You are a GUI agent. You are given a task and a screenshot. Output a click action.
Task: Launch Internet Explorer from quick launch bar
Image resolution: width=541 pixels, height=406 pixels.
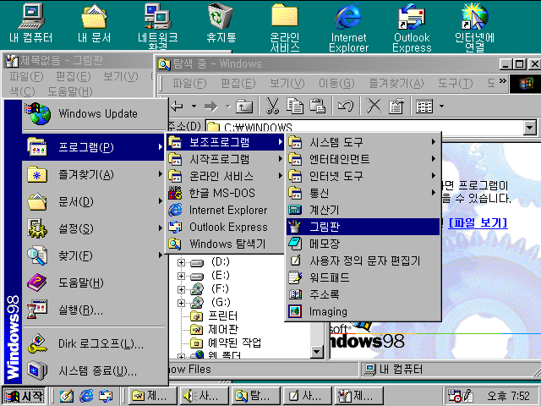pos(86,396)
